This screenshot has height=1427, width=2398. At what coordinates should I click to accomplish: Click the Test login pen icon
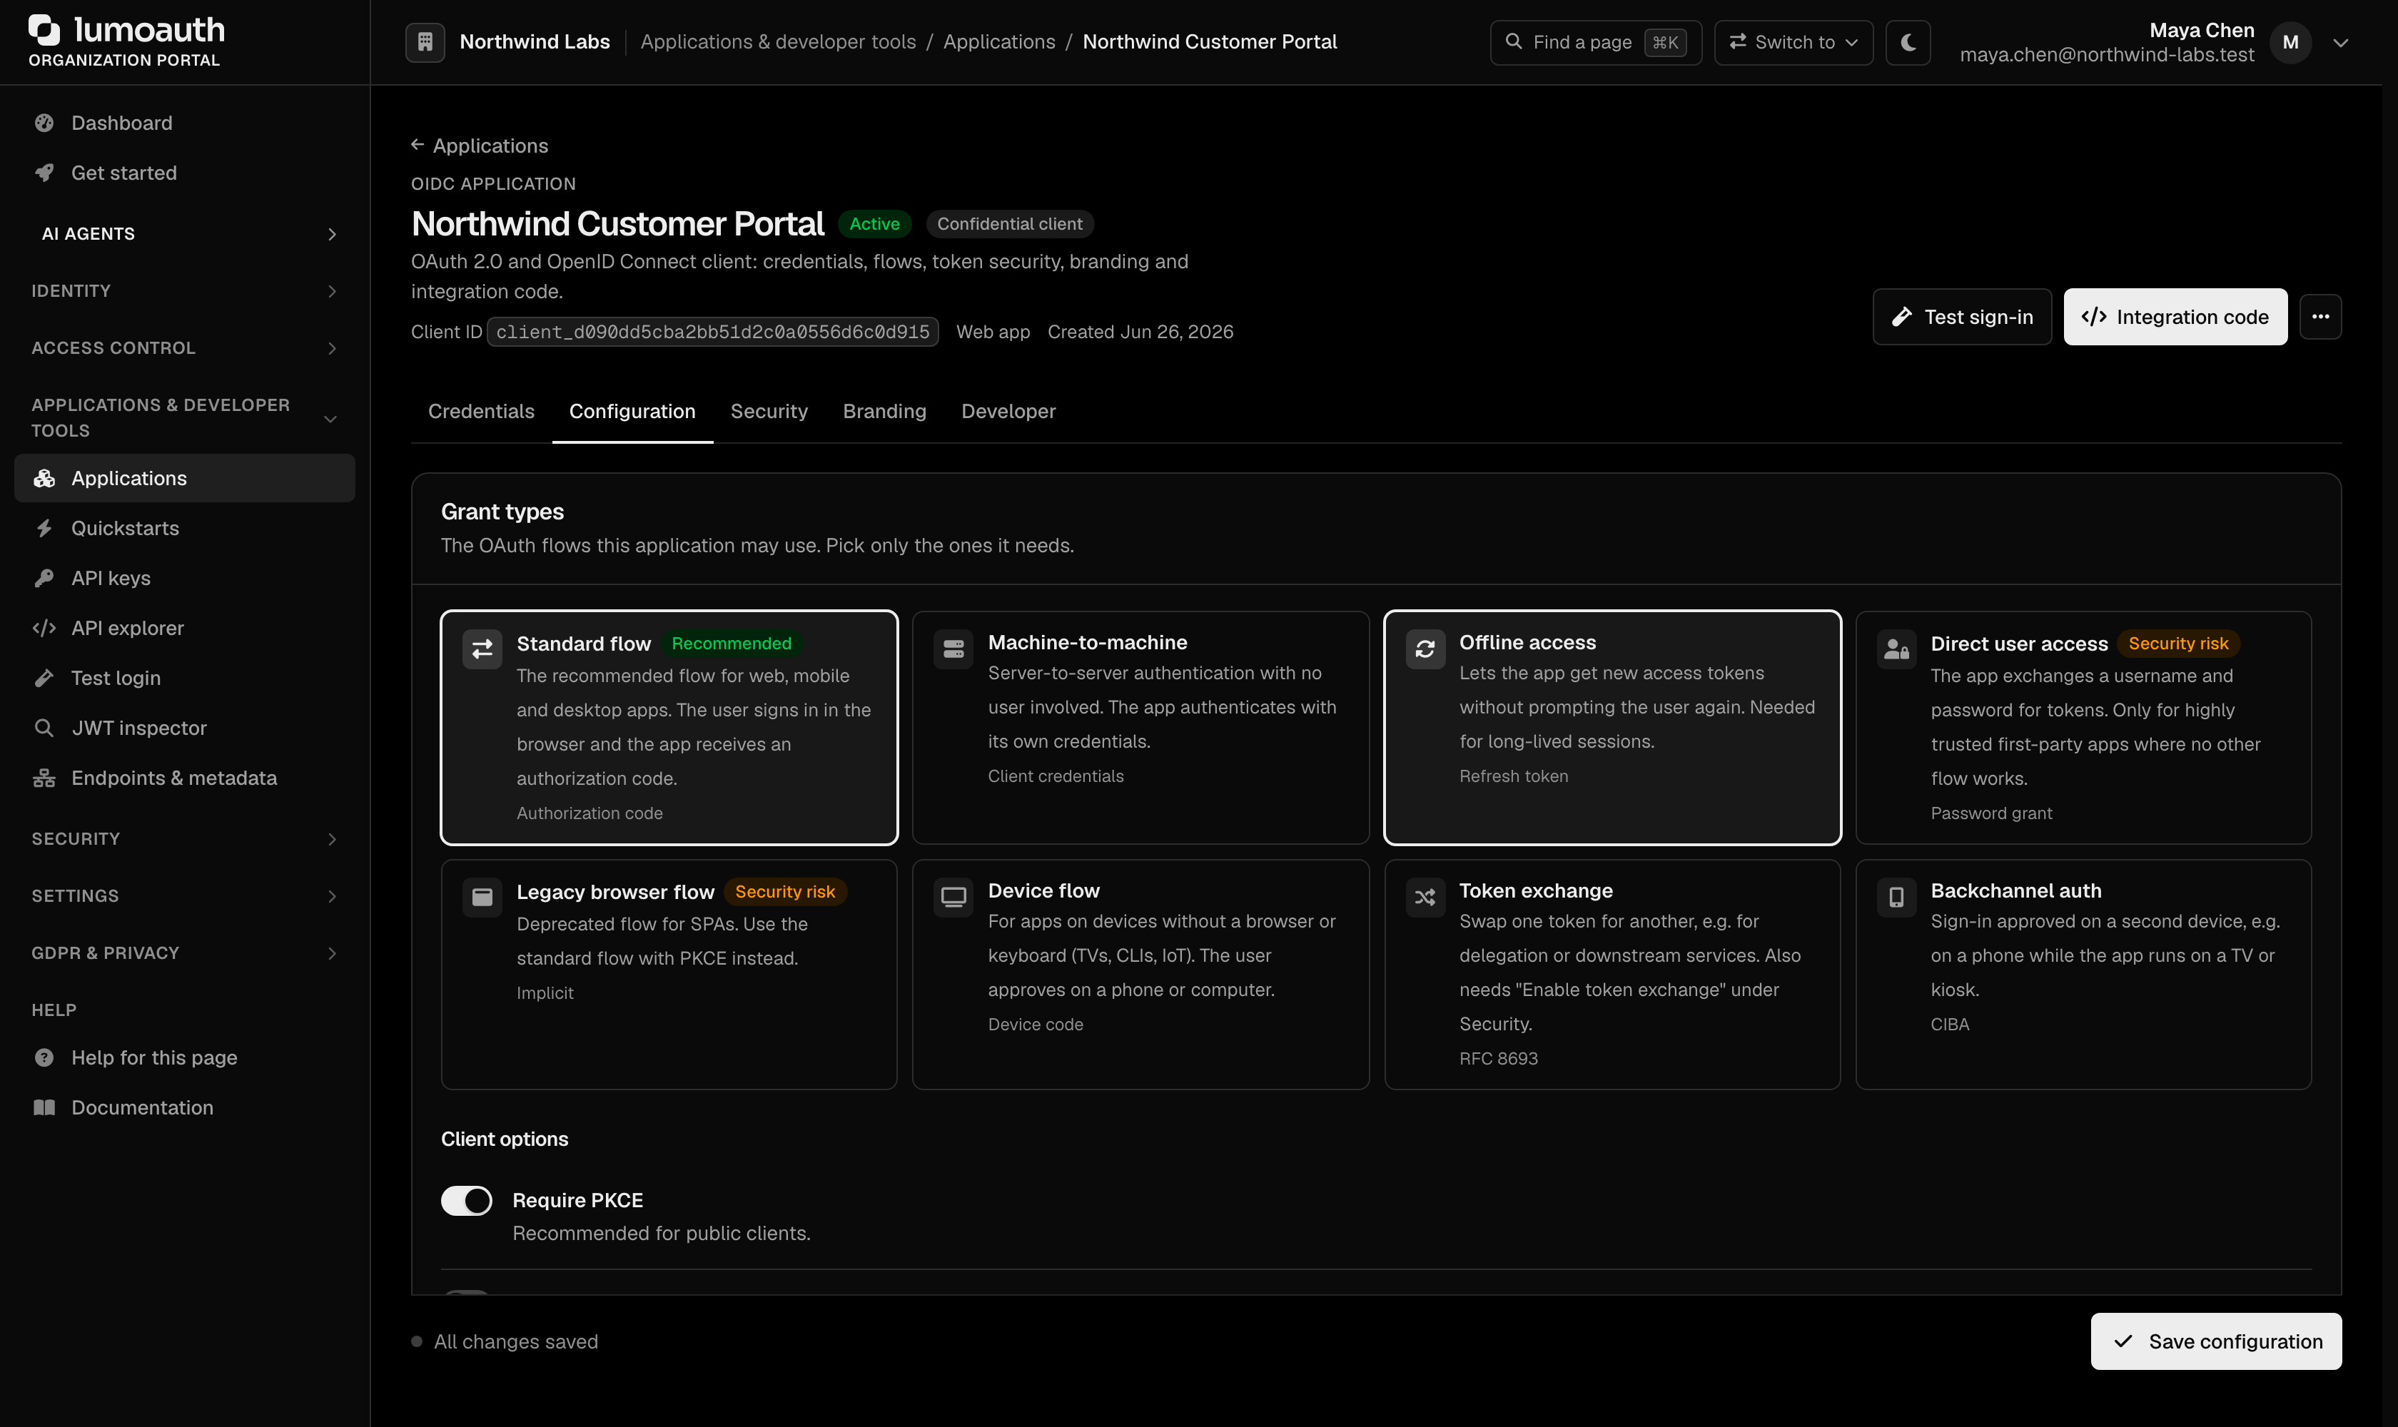click(44, 678)
